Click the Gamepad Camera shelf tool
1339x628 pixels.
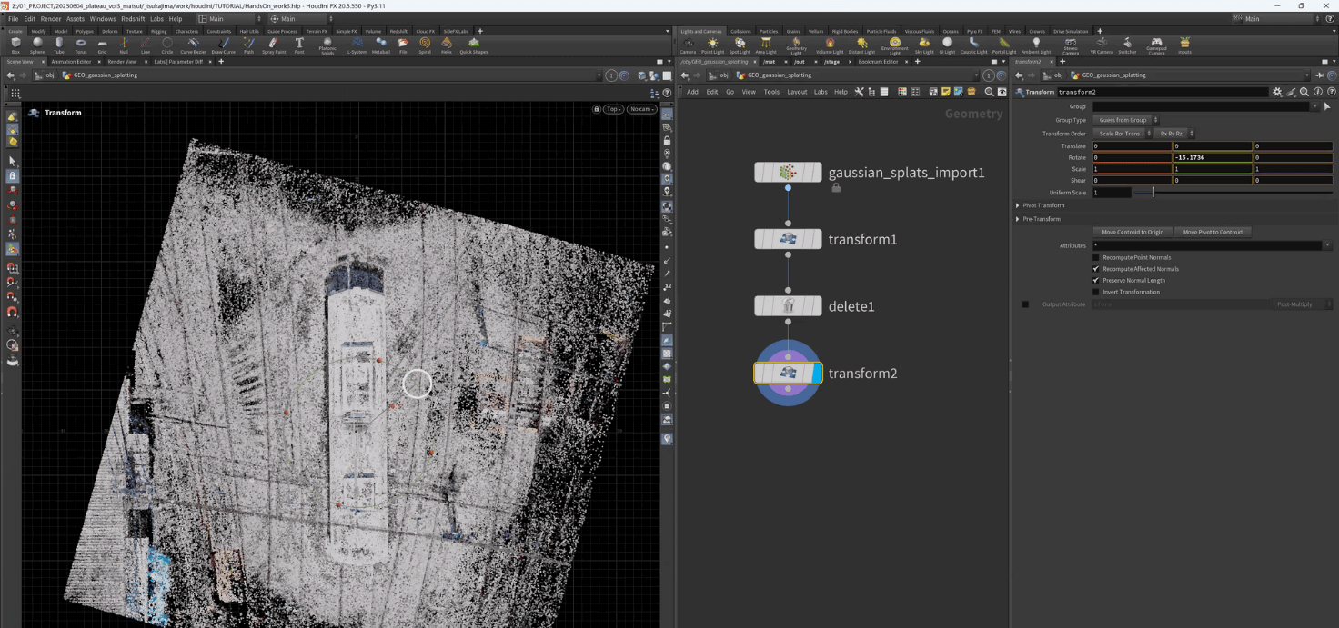coord(1155,45)
